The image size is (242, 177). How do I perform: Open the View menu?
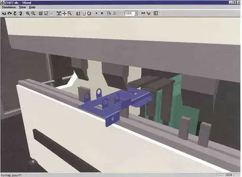22,7
